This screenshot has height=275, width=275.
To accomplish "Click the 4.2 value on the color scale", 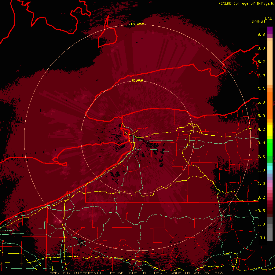I will (x=261, y=130).
